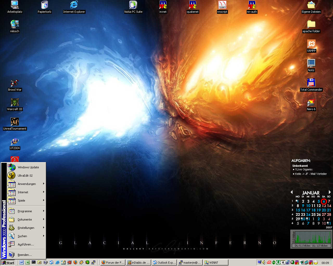Click the volume speaker tray icon
This screenshot has width=333, height=266.
(x=264, y=262)
